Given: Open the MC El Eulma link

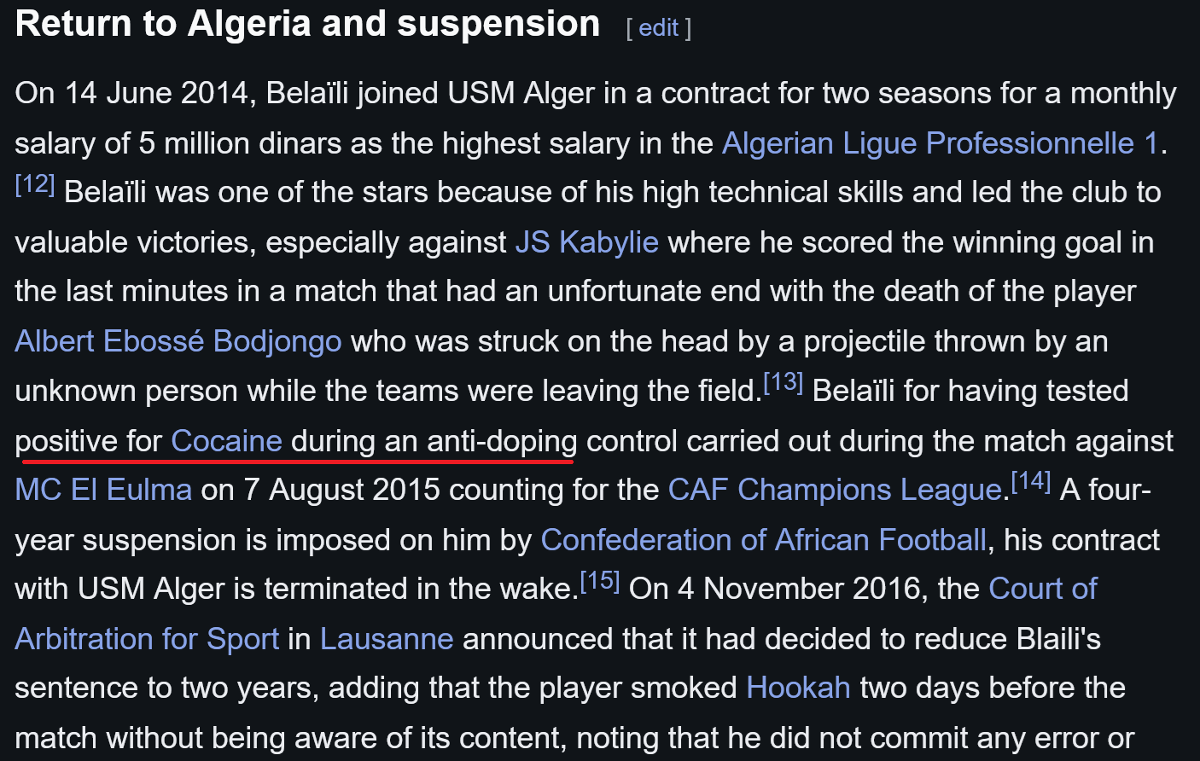Looking at the screenshot, I should [103, 490].
